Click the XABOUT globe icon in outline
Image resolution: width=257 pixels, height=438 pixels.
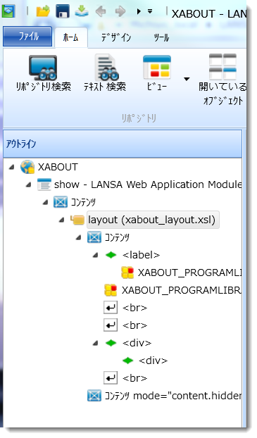point(27,167)
